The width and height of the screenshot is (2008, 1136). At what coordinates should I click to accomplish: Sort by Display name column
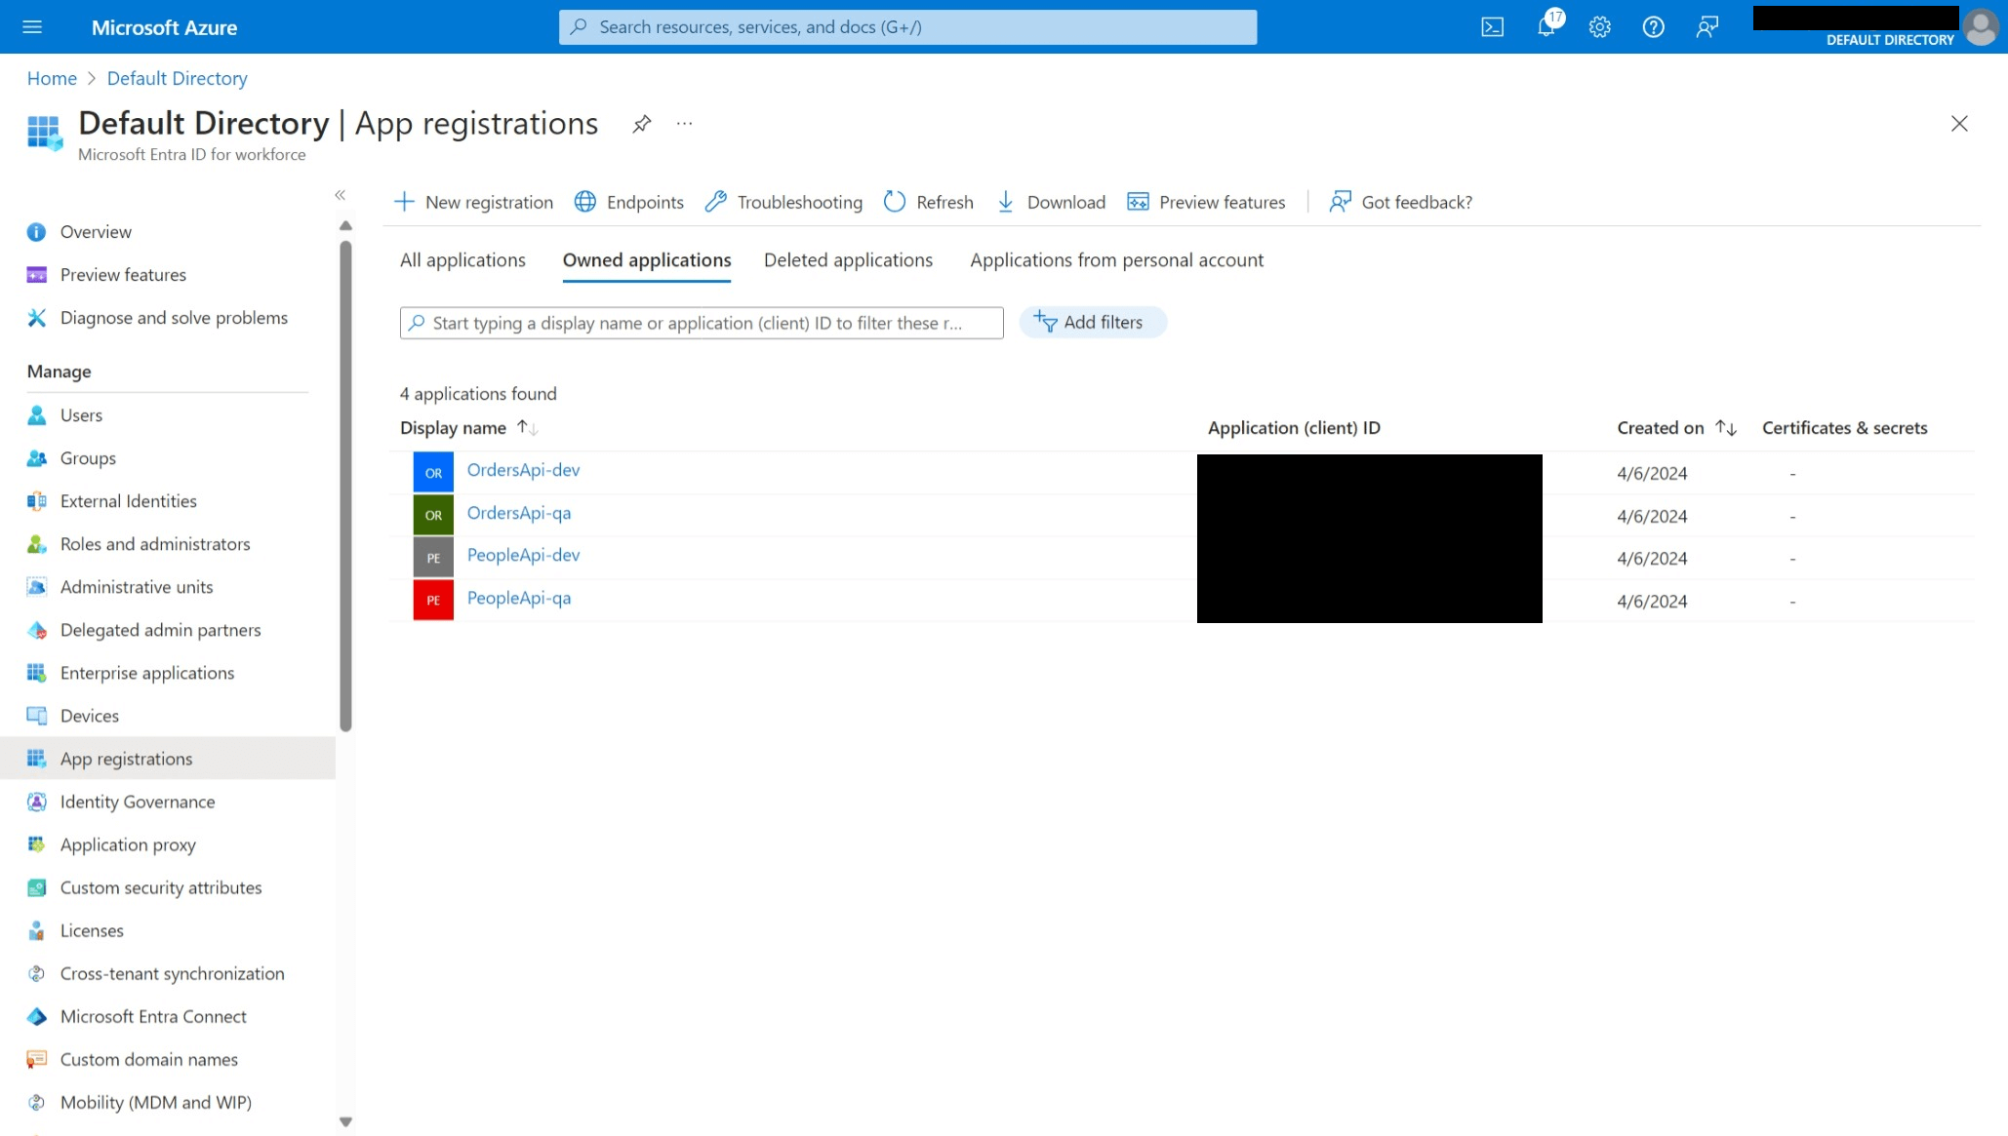click(x=526, y=427)
